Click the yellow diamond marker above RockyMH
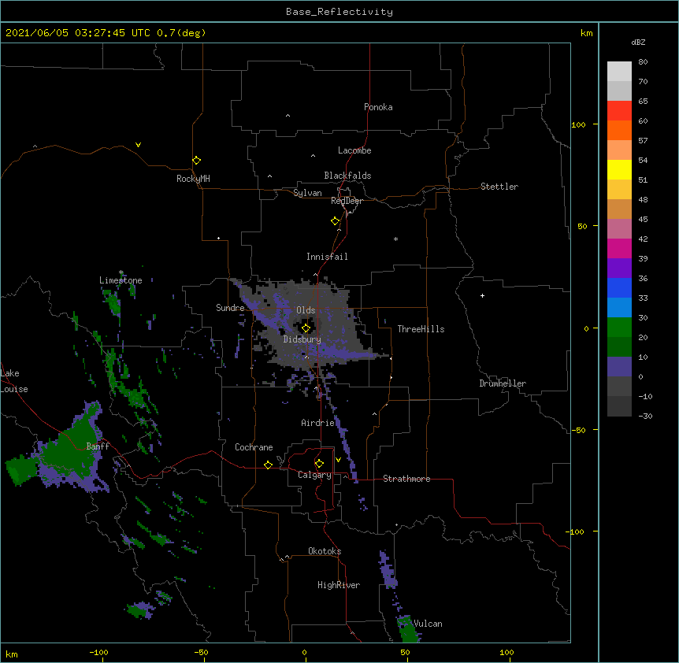679x663 pixels. click(197, 161)
